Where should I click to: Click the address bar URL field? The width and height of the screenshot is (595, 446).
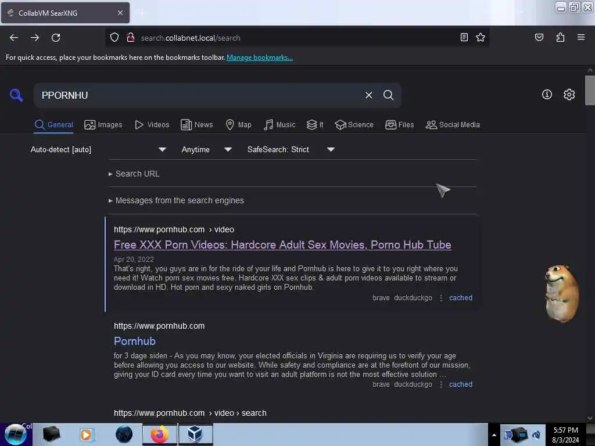(296, 38)
